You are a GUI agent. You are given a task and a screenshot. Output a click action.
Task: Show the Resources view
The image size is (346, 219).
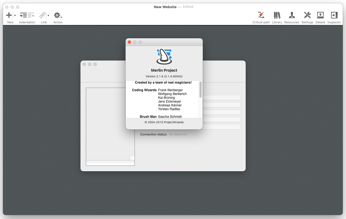(x=292, y=15)
